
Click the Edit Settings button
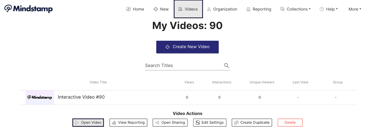coord(210,122)
